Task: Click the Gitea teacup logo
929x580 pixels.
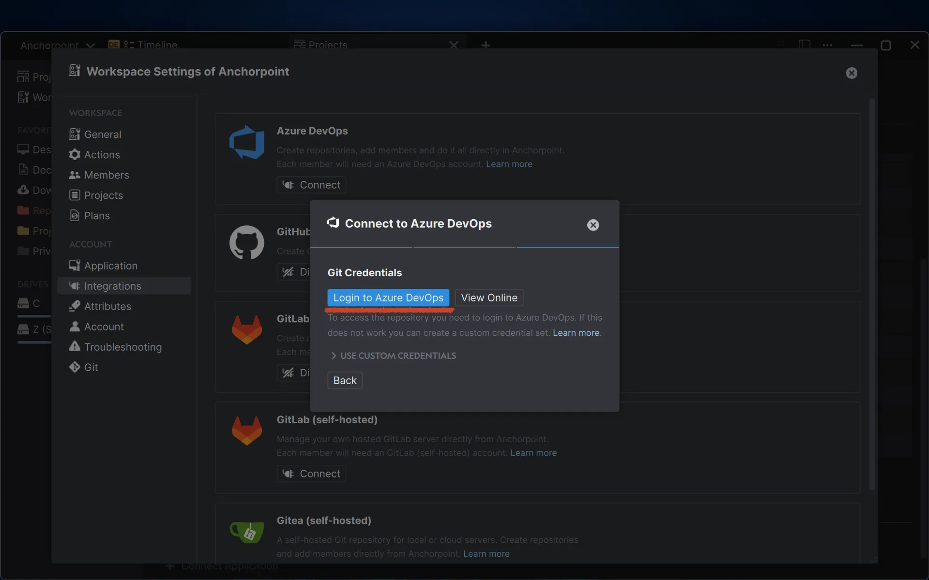Action: [x=247, y=532]
